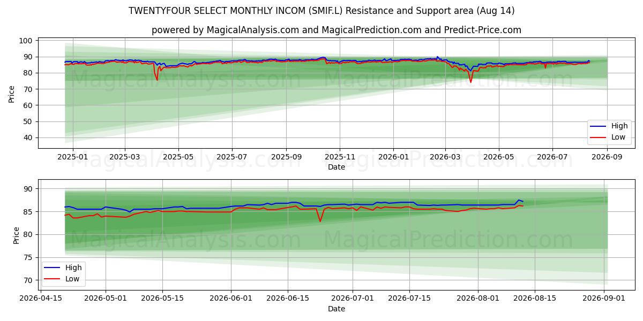Viewport: 643px width, 321px height.
Task: Click the '2026-06-01' lower x-axis label
Action: [x=231, y=299]
